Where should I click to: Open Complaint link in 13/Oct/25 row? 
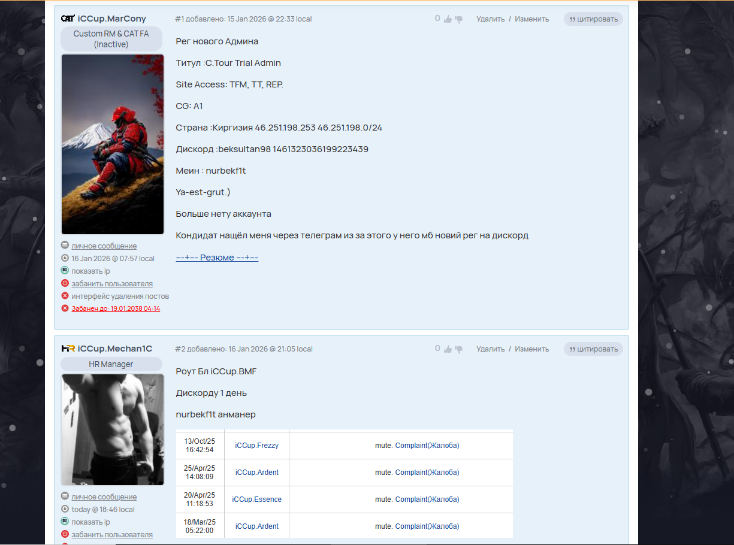point(427,446)
